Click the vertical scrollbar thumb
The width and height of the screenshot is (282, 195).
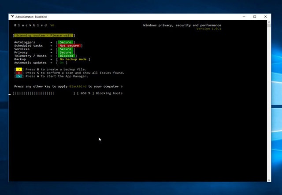269,26
